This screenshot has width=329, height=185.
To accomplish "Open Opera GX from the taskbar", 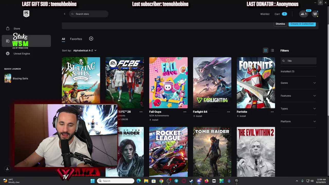I will click(x=184, y=181).
